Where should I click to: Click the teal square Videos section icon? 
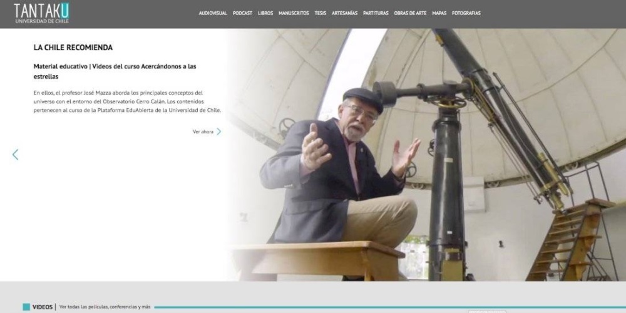[26, 307]
